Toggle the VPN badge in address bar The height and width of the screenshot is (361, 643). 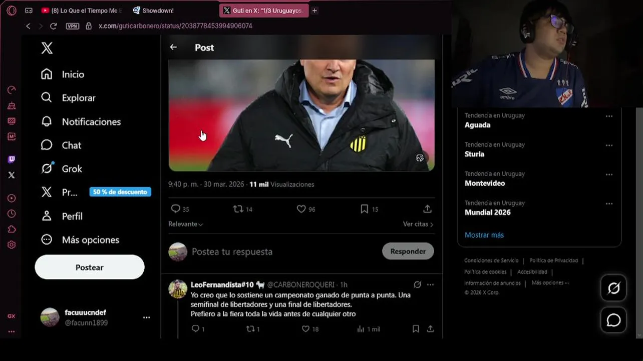[x=73, y=26]
